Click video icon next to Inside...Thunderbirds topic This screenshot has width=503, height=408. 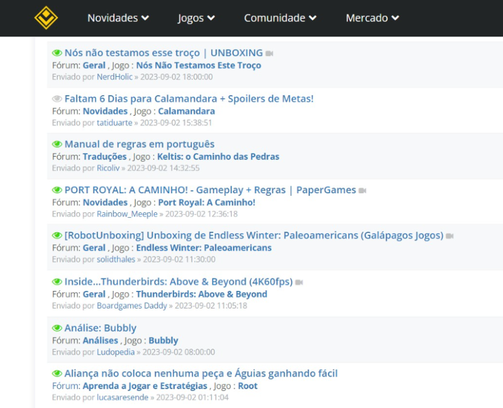point(299,282)
